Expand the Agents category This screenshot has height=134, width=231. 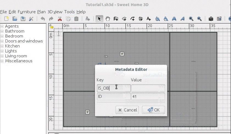2,26
